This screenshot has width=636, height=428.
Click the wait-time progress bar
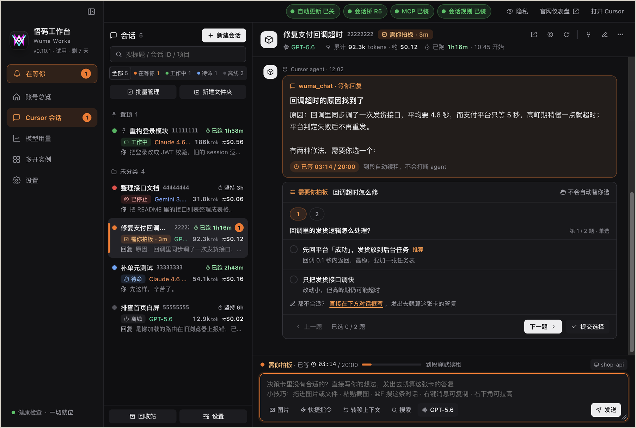coord(391,364)
